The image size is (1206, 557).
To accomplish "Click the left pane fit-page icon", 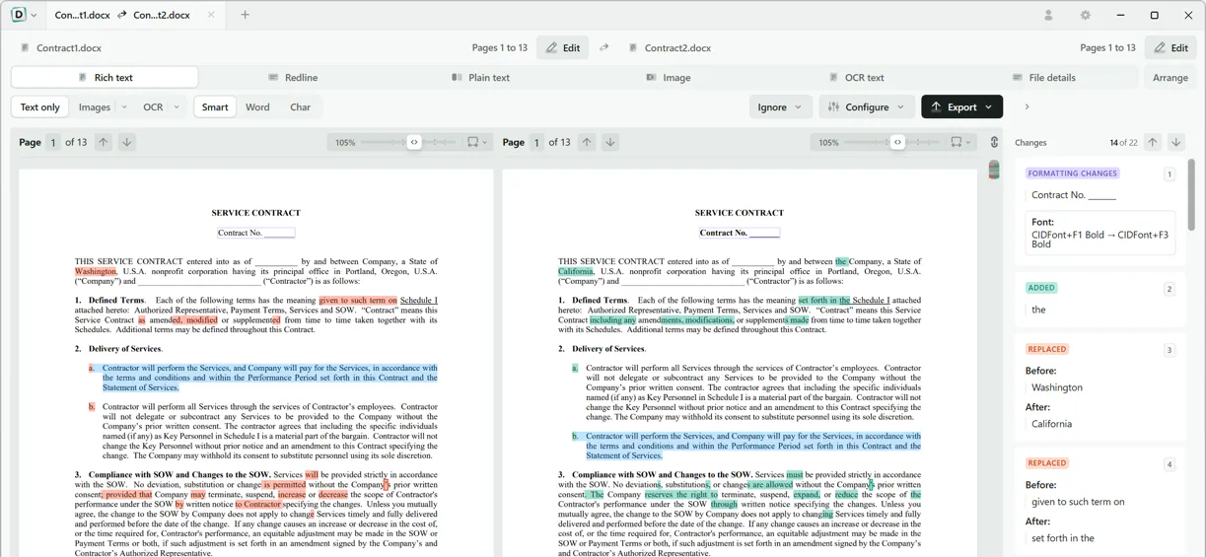I will (x=472, y=142).
